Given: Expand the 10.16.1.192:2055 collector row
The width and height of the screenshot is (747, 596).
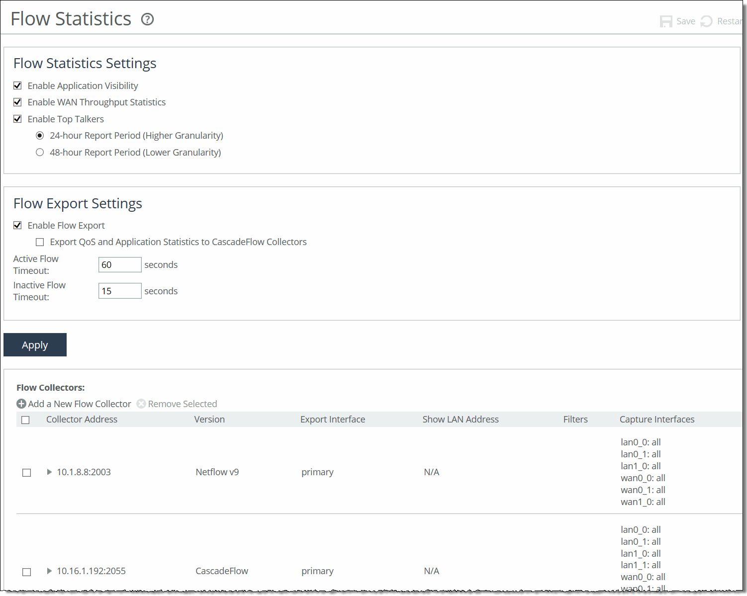Looking at the screenshot, I should (x=49, y=571).
